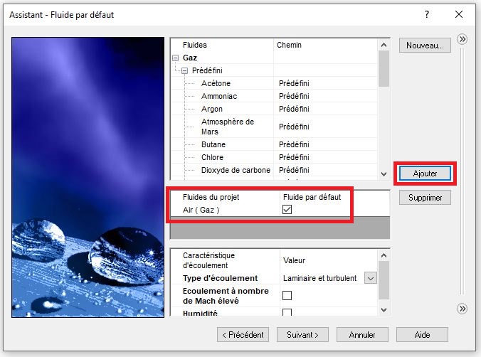Go back with the Précédent button
481x357 pixels.
(243, 335)
